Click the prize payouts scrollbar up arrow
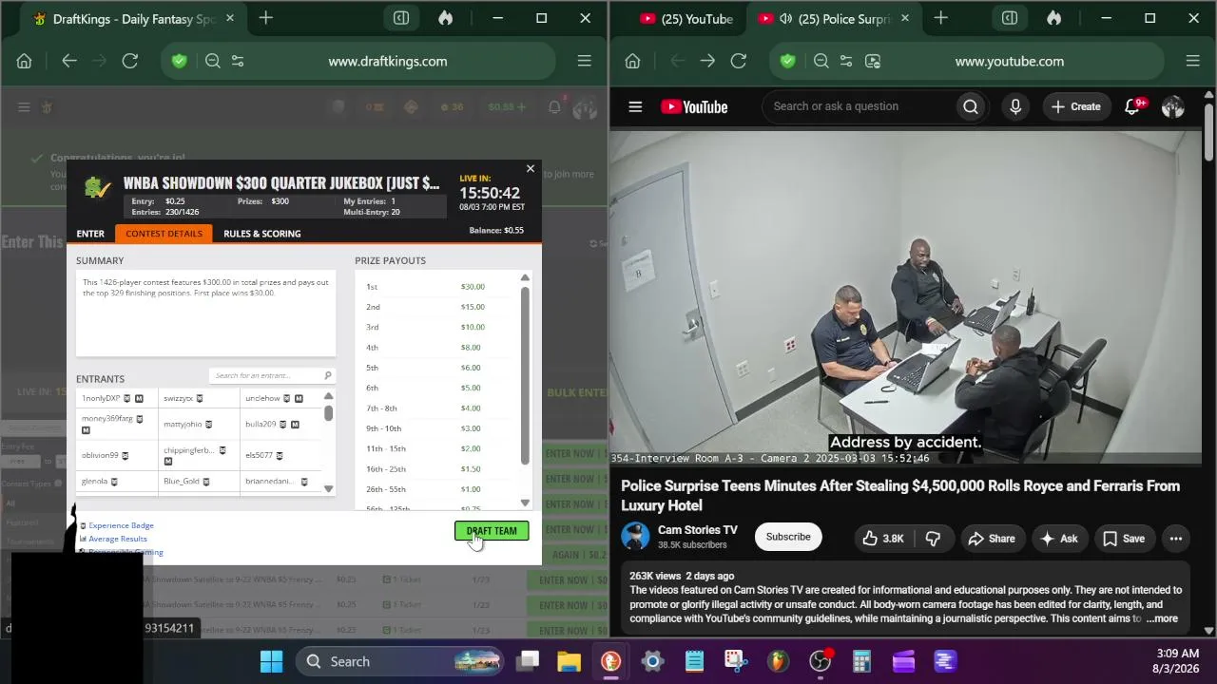This screenshot has width=1217, height=684. pos(525,278)
